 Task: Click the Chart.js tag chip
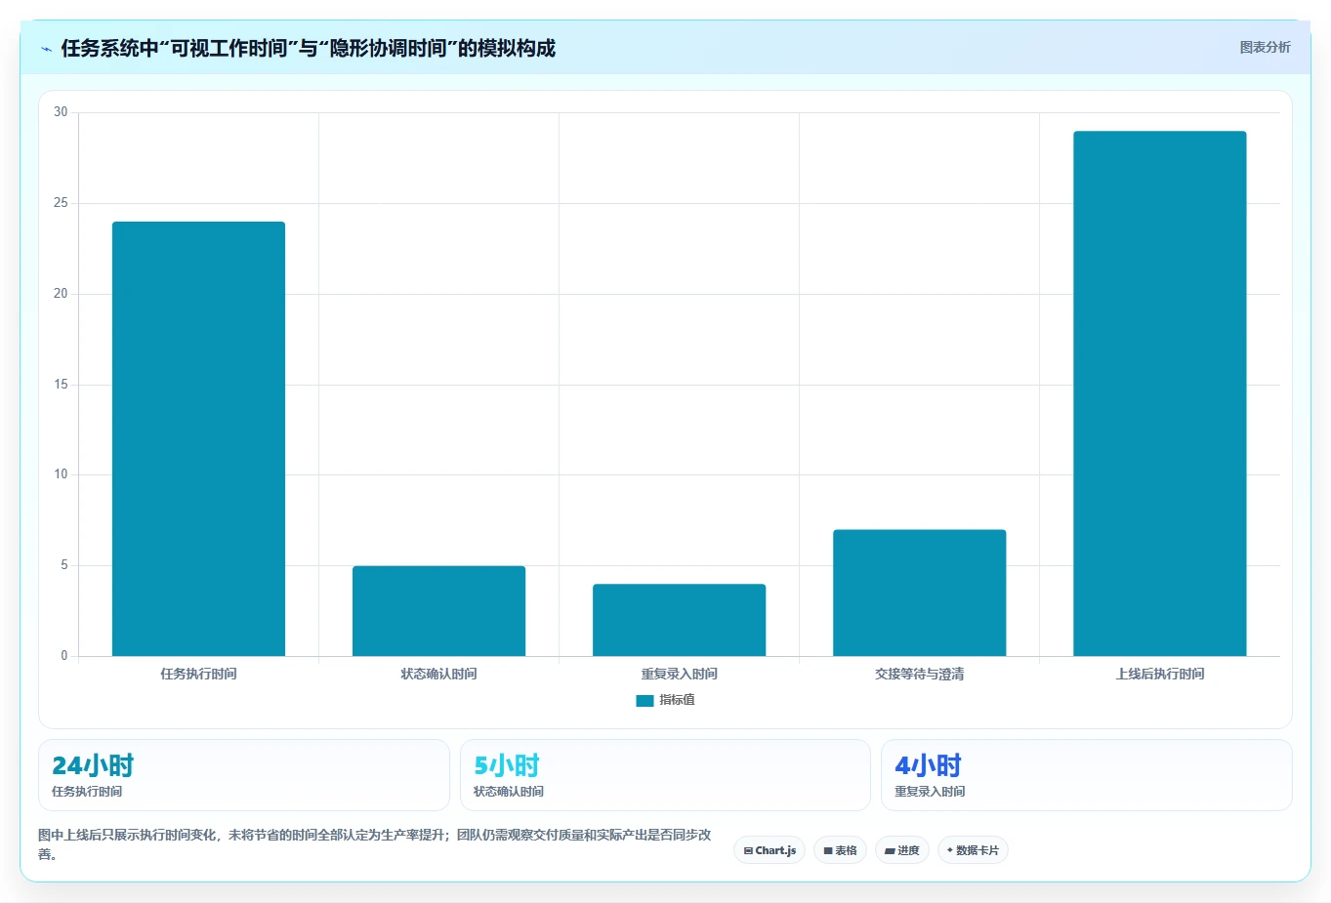coord(769,850)
